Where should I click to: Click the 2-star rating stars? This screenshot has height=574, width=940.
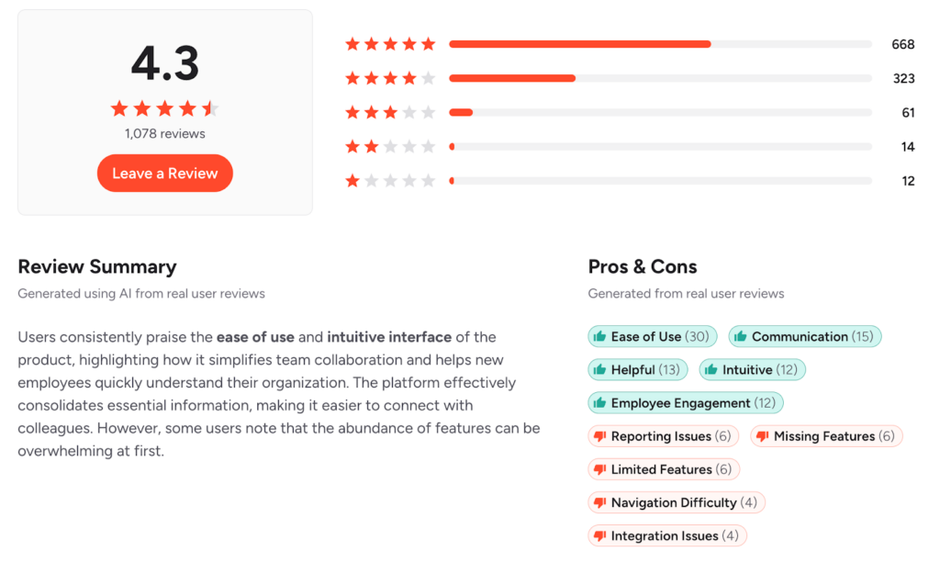click(x=390, y=147)
